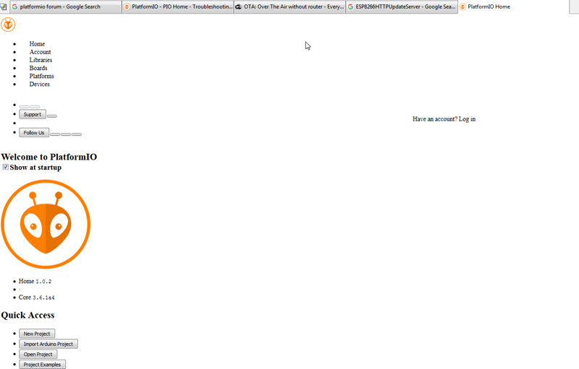Click the Log in link
Image resolution: width=579 pixels, height=369 pixels.
467,119
